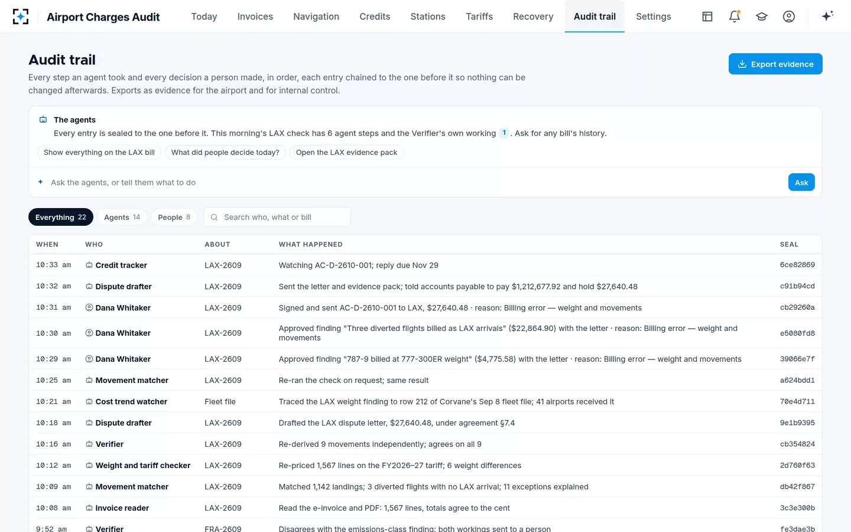Filter the trail to Agents entries
851x532 pixels.
pyautogui.click(x=122, y=217)
